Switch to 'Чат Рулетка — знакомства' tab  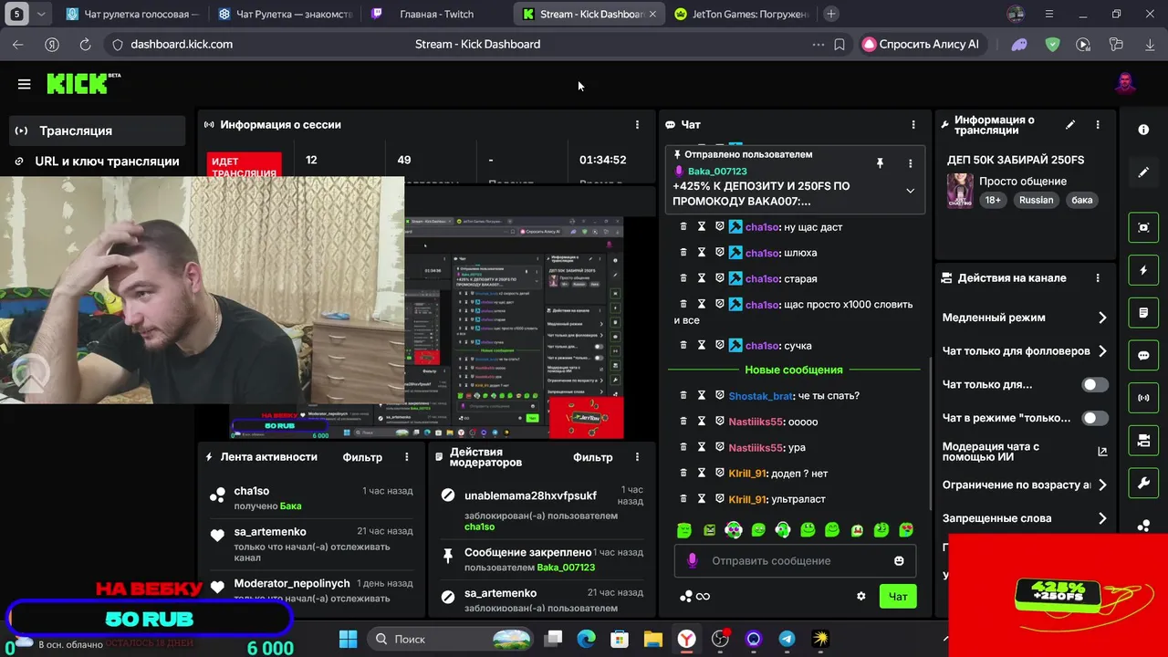click(x=286, y=14)
